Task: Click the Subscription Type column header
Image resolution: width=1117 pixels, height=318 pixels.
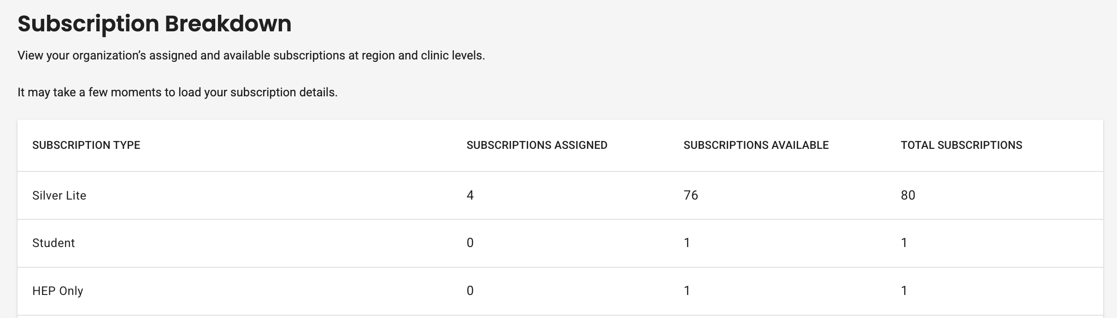Action: tap(86, 145)
